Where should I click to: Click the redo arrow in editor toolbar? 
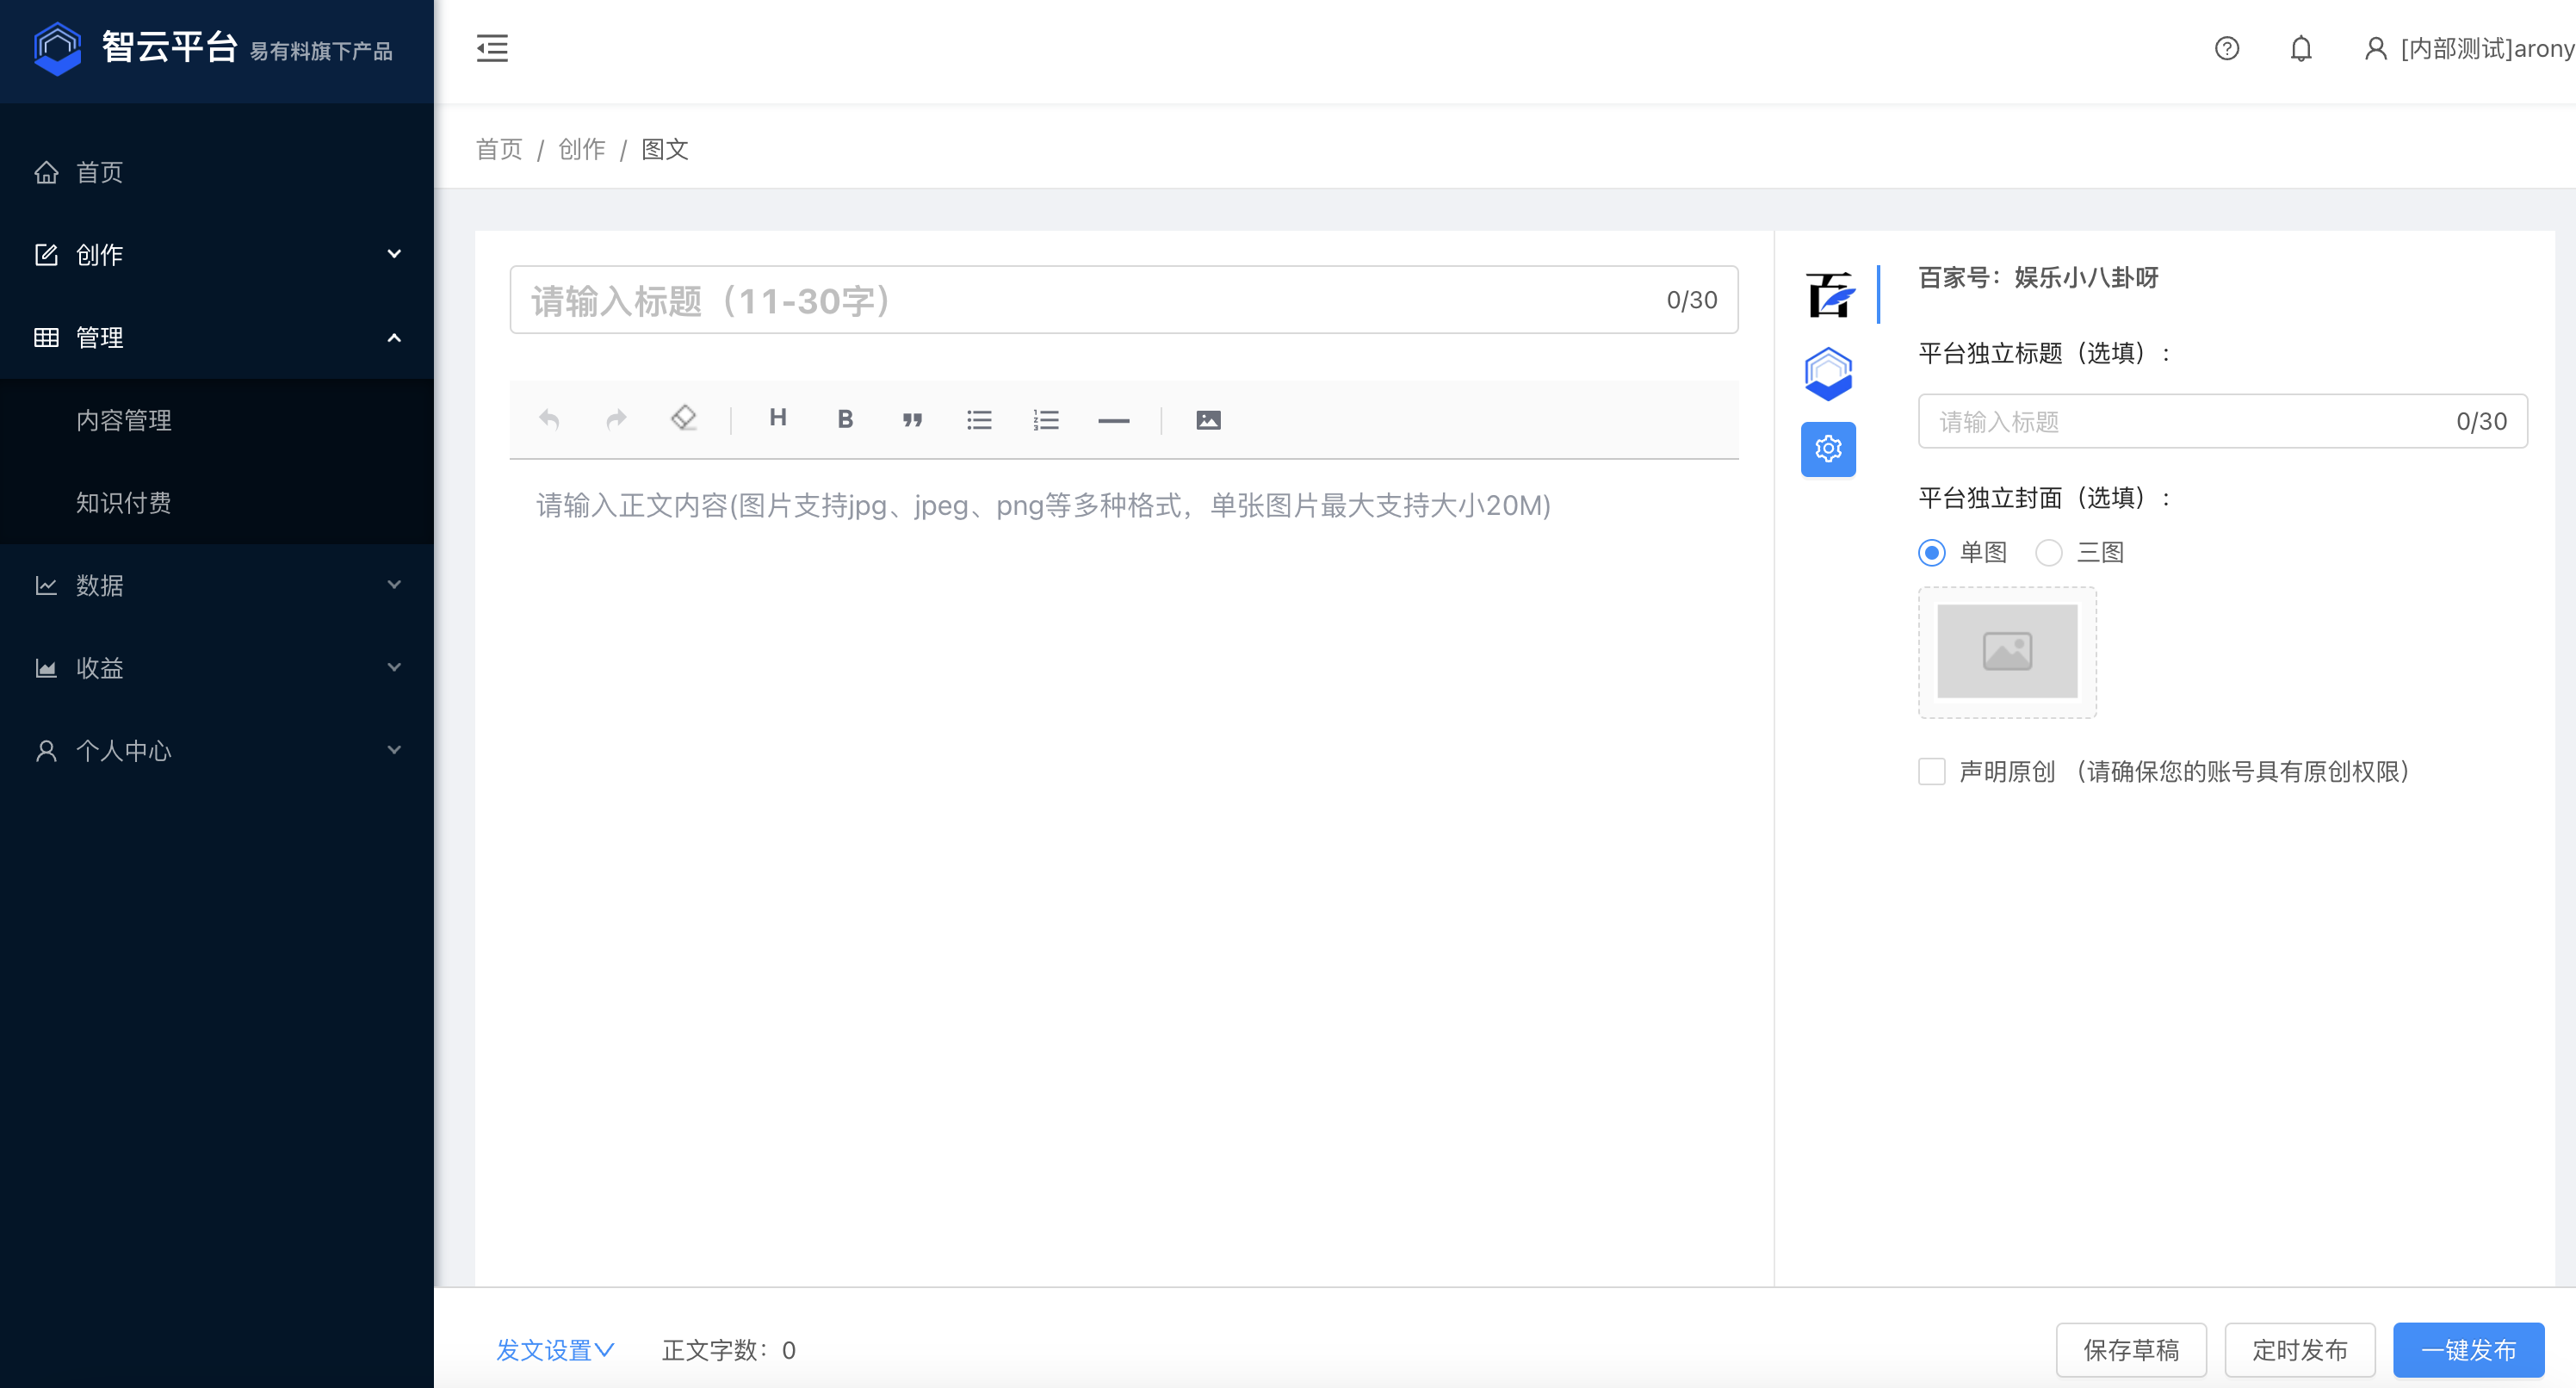[616, 419]
